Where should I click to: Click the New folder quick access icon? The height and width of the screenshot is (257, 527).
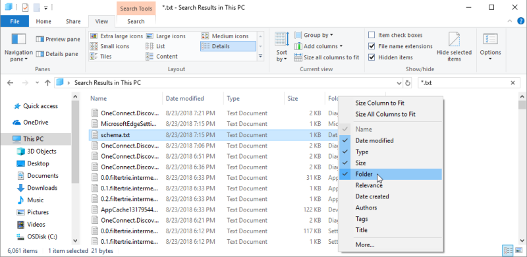coord(37,7)
